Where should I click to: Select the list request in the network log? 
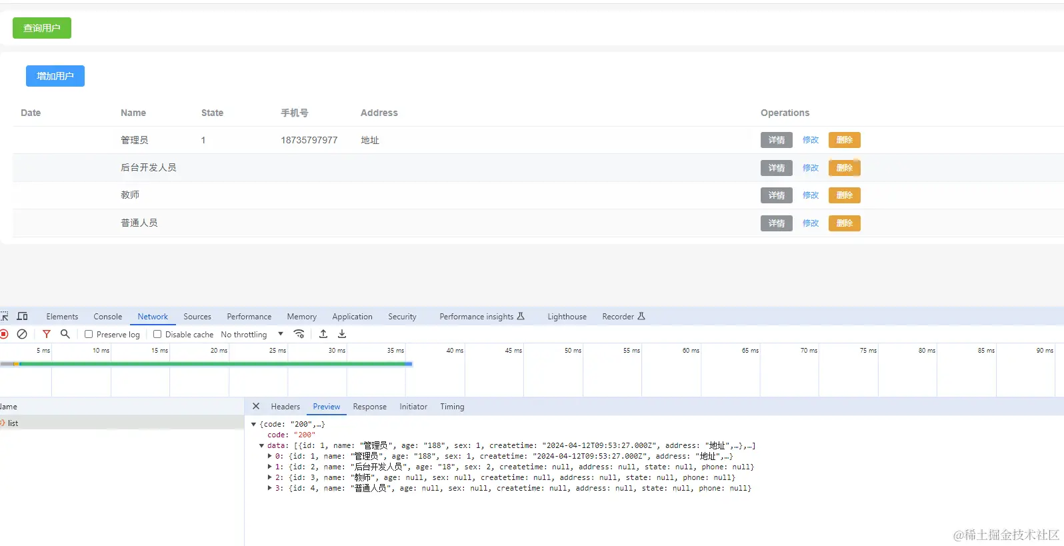[122, 423]
